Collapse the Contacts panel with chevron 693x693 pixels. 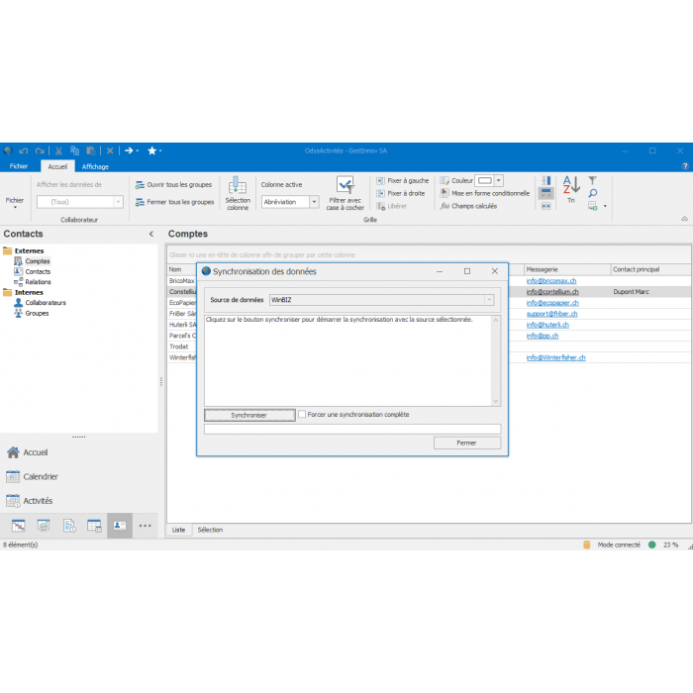click(151, 234)
